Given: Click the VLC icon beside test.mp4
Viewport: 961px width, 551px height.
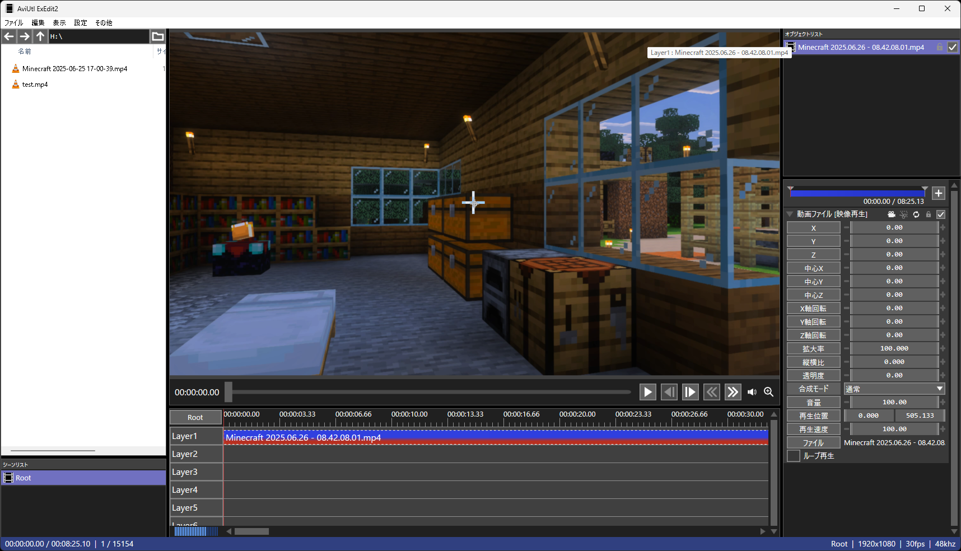Looking at the screenshot, I should click(16, 85).
